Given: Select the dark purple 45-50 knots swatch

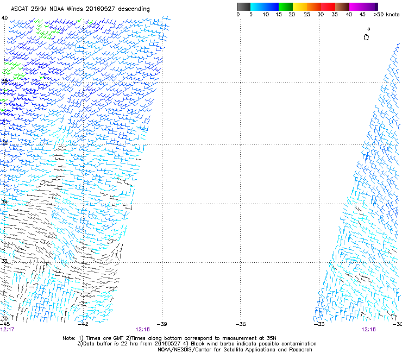Looking at the screenshot, I should coord(370,7).
